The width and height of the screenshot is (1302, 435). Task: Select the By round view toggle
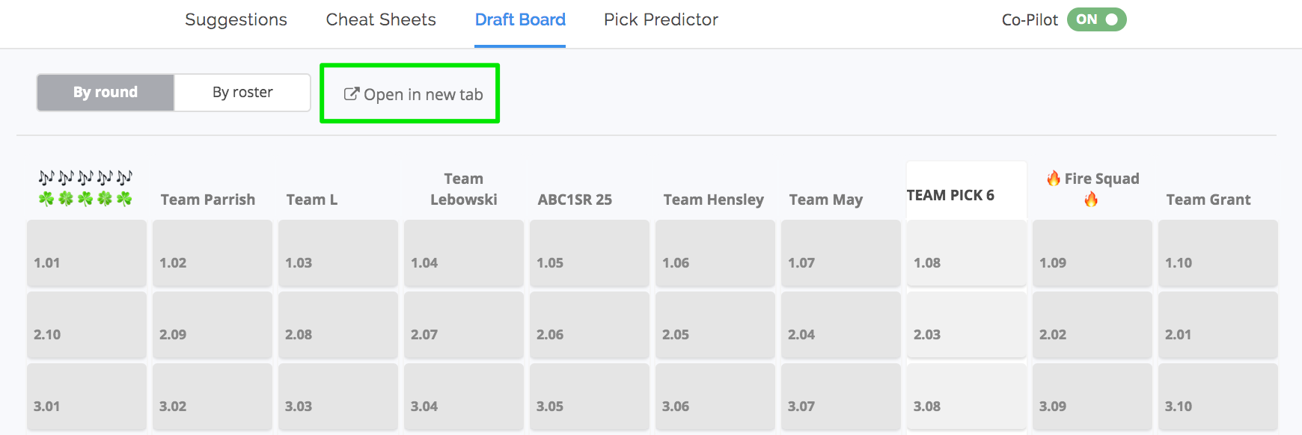coord(106,93)
